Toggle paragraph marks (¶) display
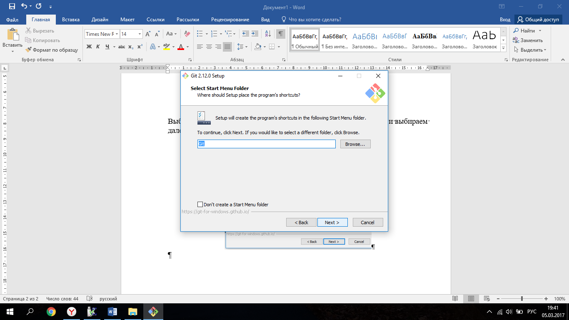This screenshot has height=320, width=569. [x=281, y=34]
